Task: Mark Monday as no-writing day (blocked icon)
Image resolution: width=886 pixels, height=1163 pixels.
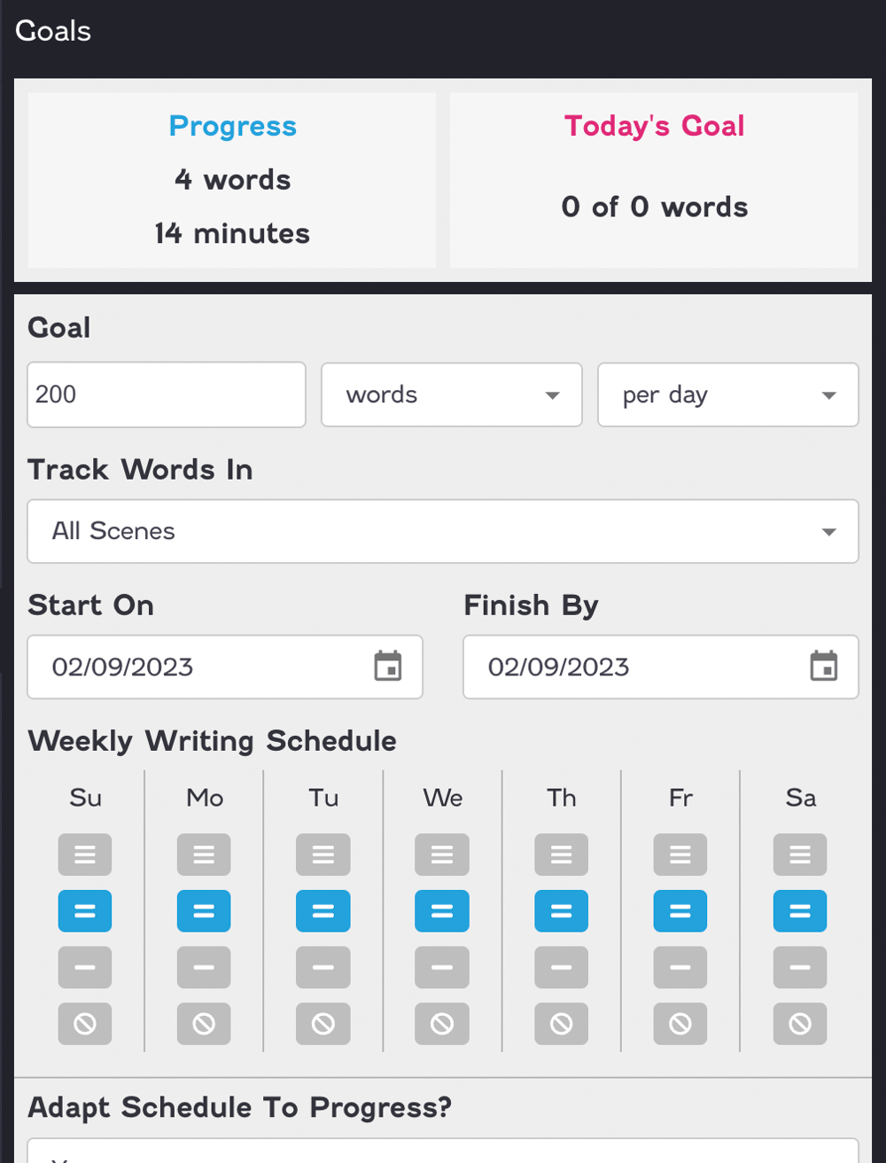Action: click(x=204, y=1024)
